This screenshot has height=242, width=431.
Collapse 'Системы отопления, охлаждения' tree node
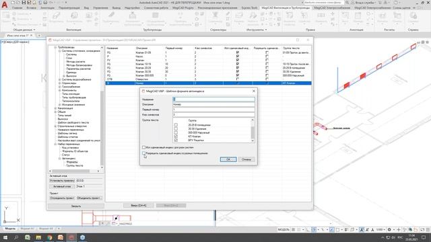(x=59, y=51)
